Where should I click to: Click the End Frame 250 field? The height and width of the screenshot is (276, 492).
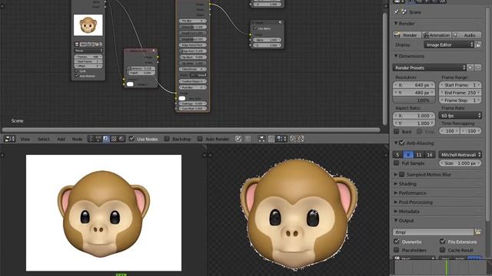coord(460,93)
